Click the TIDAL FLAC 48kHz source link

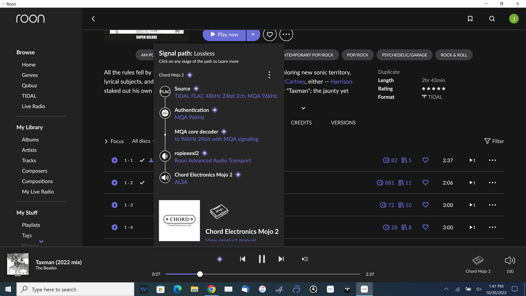226,96
